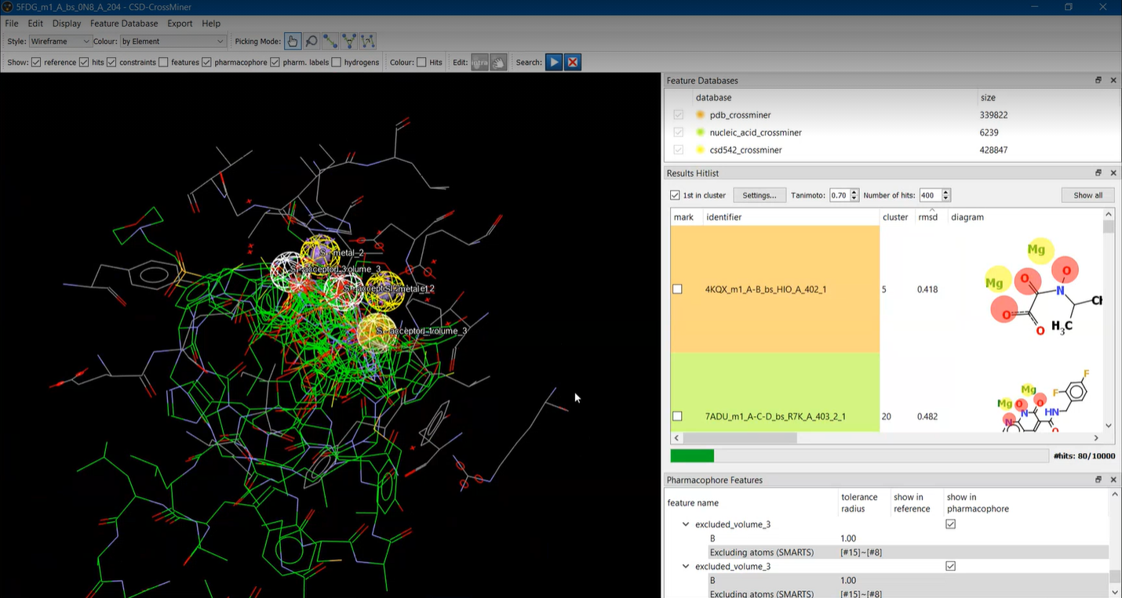Select the angle measurement picking tool

click(349, 41)
